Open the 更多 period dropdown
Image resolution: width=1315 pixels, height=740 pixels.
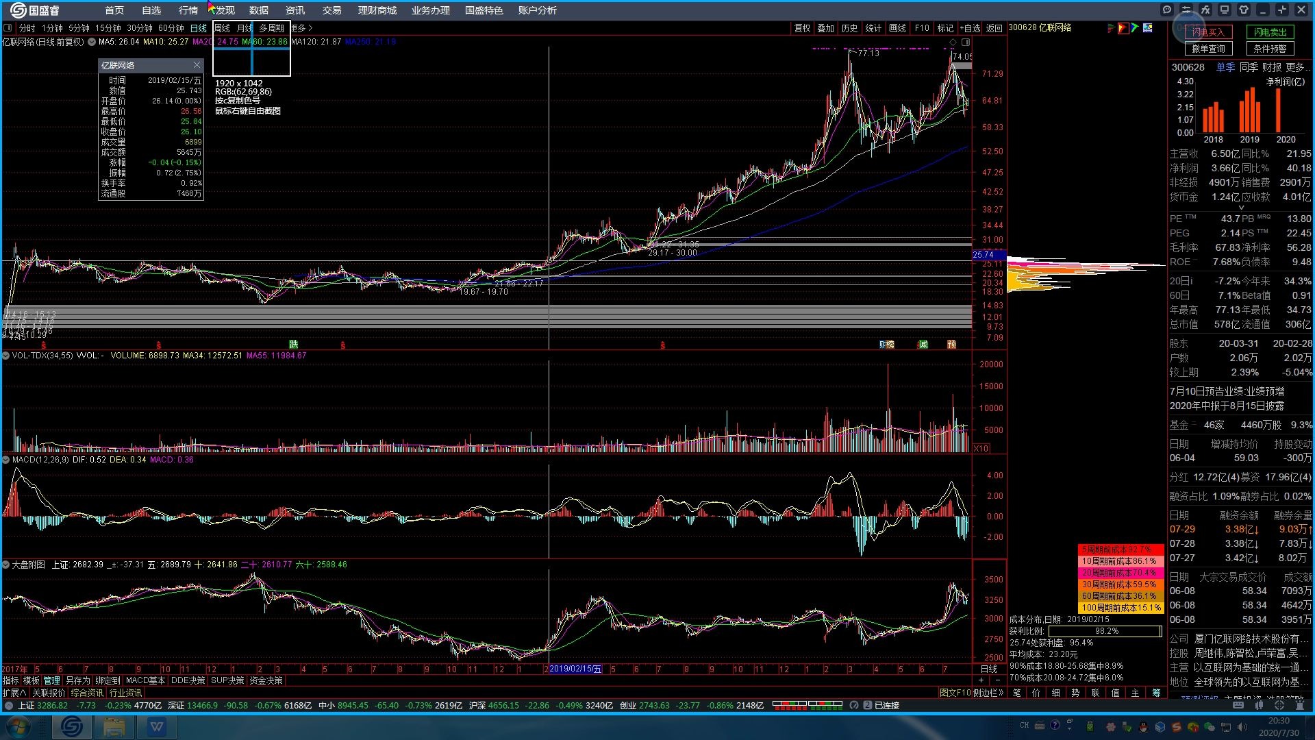pyautogui.click(x=302, y=28)
